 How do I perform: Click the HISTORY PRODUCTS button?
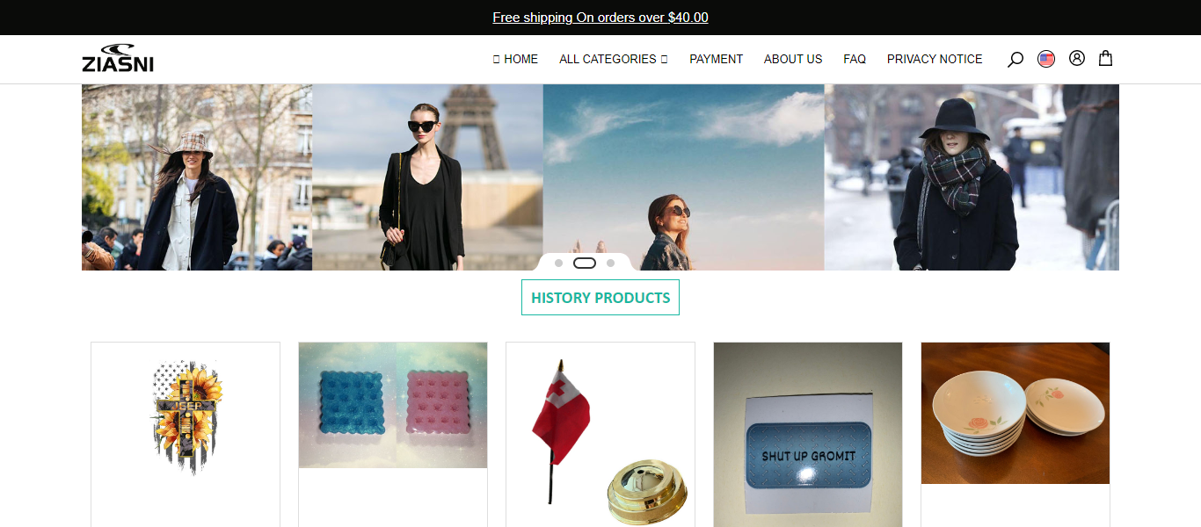[600, 298]
